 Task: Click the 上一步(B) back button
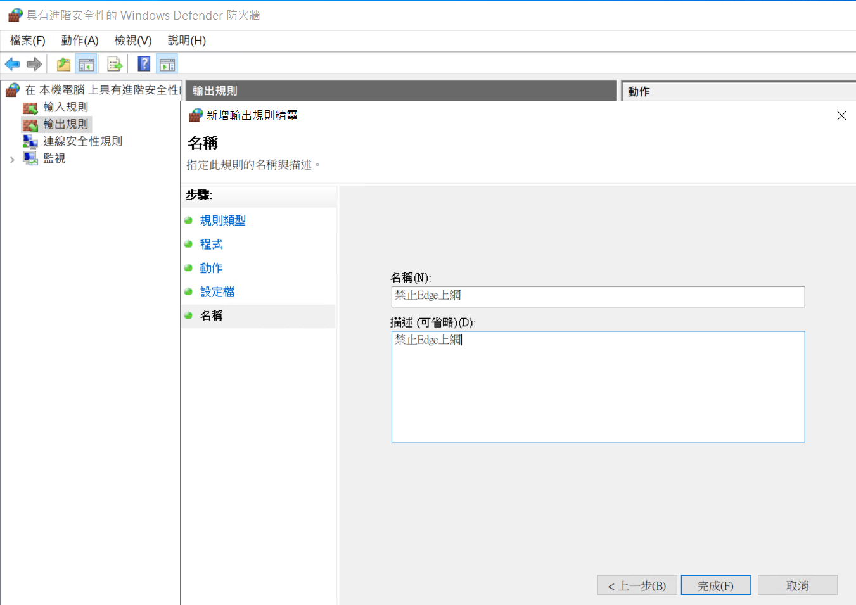pyautogui.click(x=637, y=585)
